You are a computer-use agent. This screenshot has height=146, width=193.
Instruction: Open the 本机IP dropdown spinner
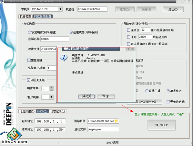click(60, 9)
